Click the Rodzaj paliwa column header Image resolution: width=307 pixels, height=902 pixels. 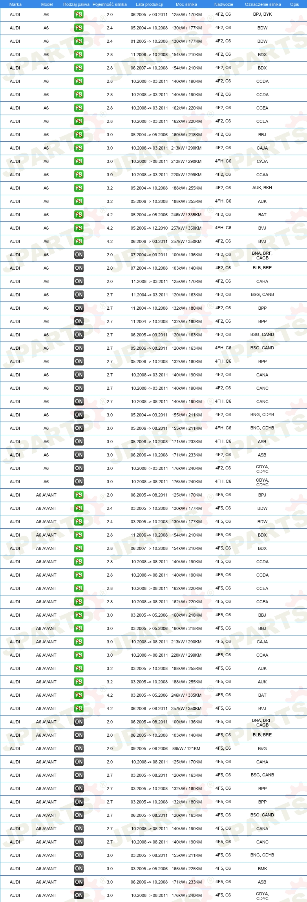(x=76, y=4)
